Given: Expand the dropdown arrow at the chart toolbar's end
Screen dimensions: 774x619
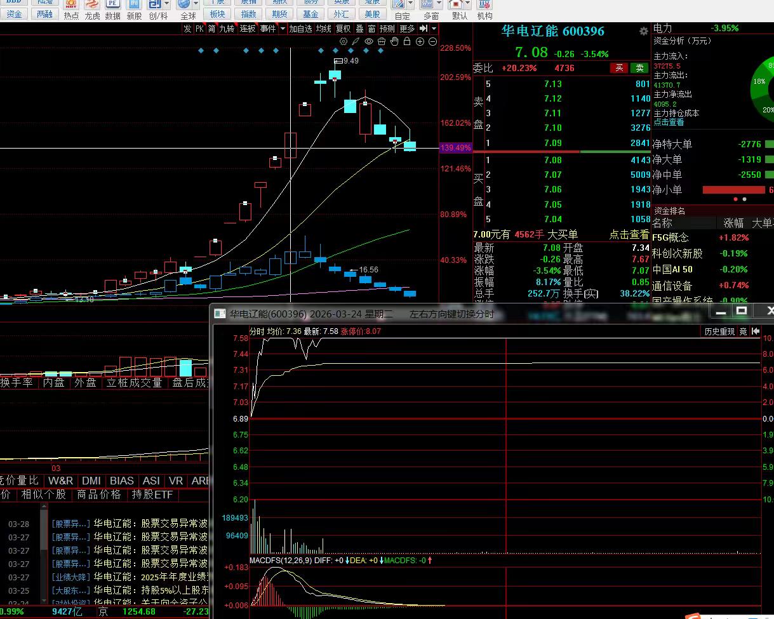Looking at the screenshot, I should click(434, 29).
